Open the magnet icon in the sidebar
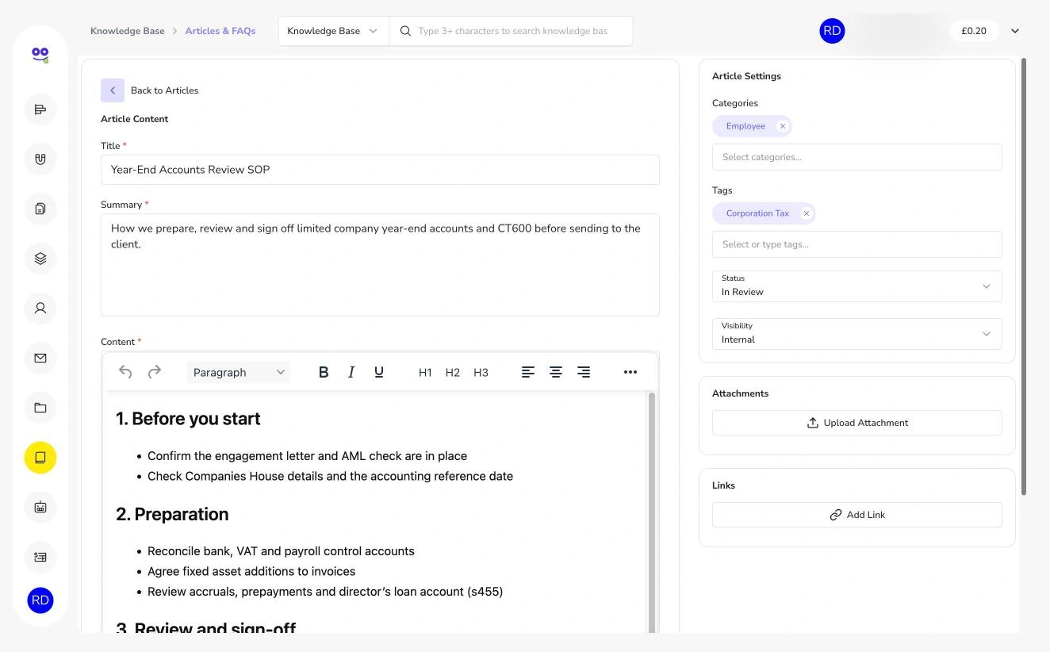Screen dimensions: 1050x652 [40, 159]
